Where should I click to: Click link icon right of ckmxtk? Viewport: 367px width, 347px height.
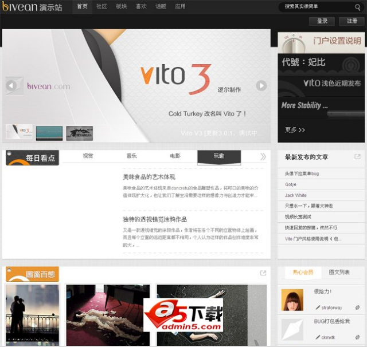[x=357, y=337]
